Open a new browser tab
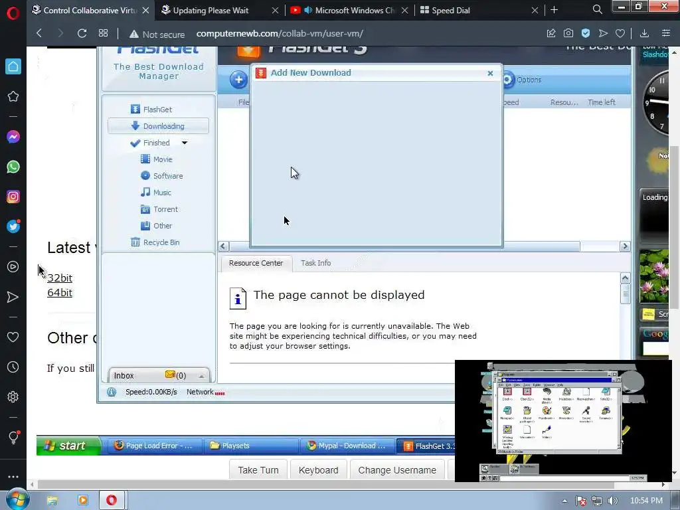Screen dimensions: 680x510 click(x=554, y=9)
